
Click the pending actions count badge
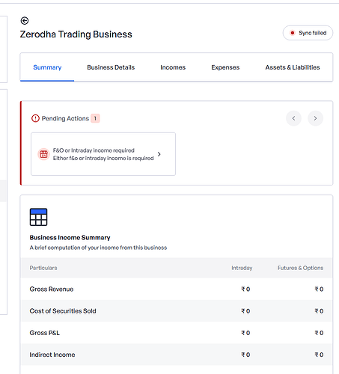pos(95,118)
